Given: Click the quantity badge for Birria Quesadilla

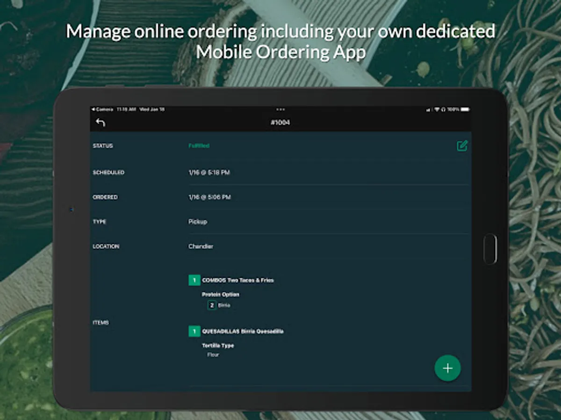Looking at the screenshot, I should pos(194,331).
